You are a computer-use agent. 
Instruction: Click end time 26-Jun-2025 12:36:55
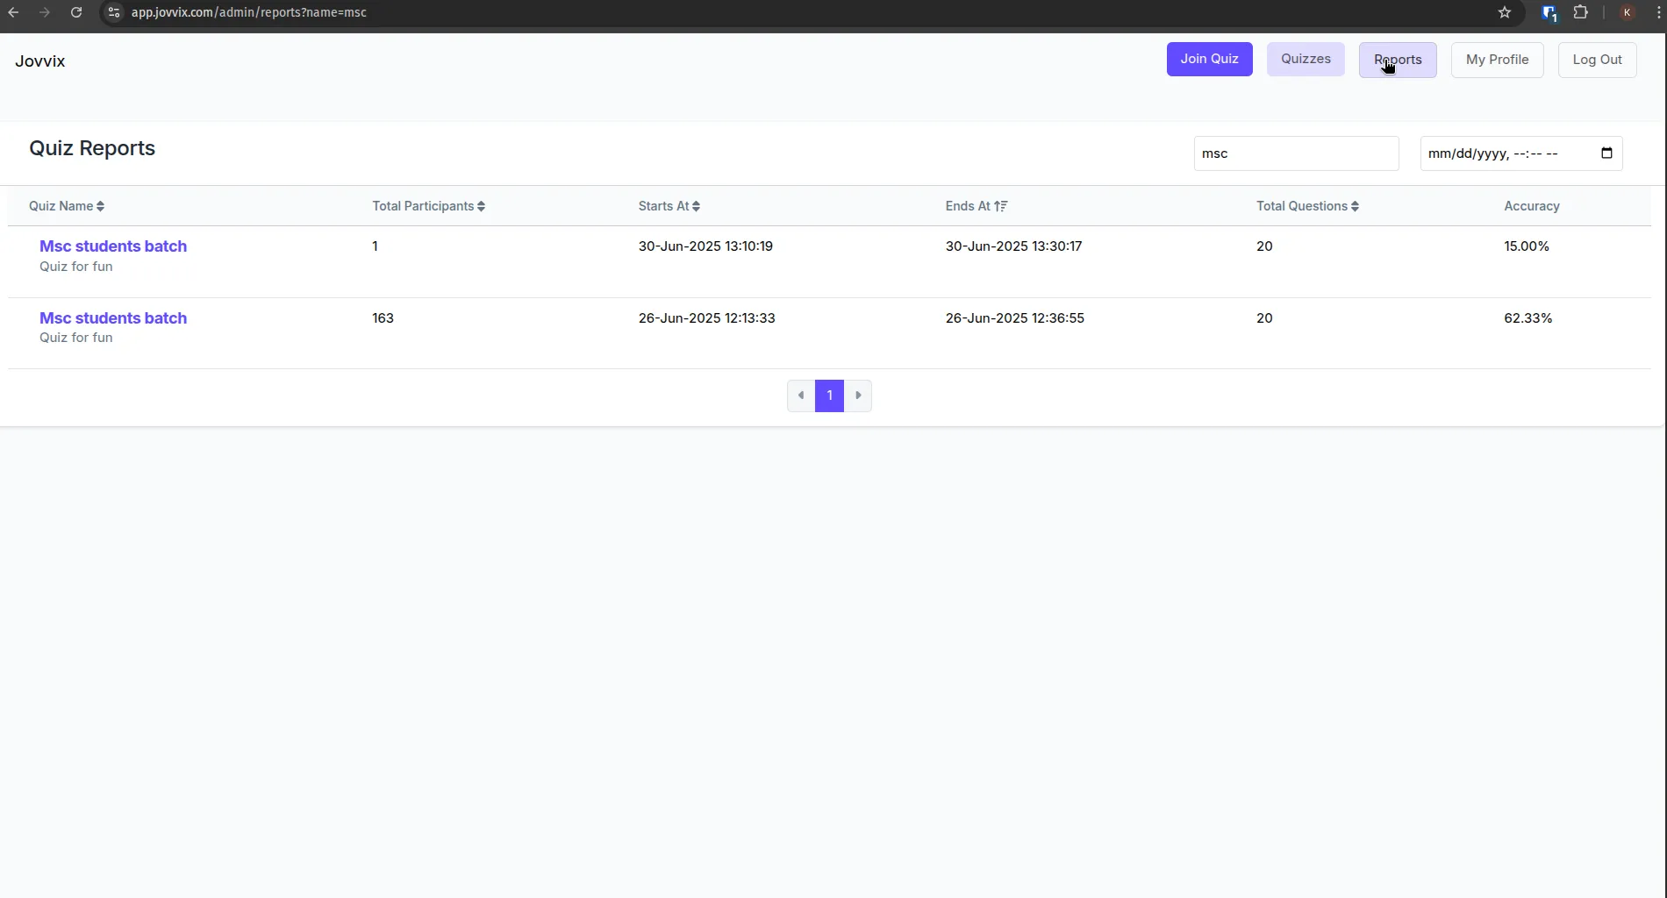[1014, 318]
